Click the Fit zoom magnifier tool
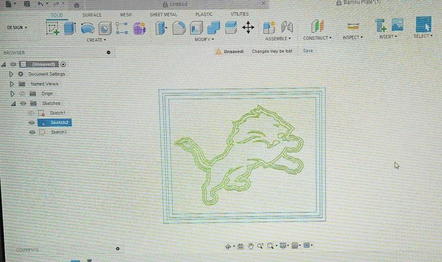Image resolution: width=442 pixels, height=262 pixels. pyautogui.click(x=270, y=245)
